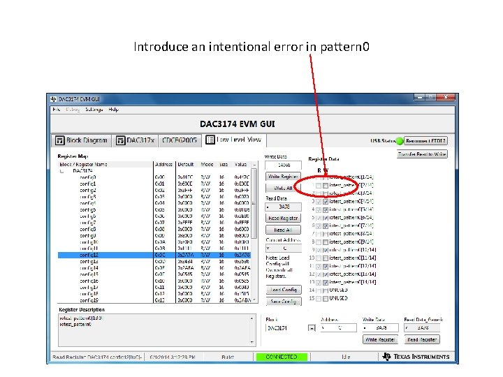The height and width of the screenshot is (377, 503).
Task: Click the DAC317x tab icon
Action: point(120,140)
